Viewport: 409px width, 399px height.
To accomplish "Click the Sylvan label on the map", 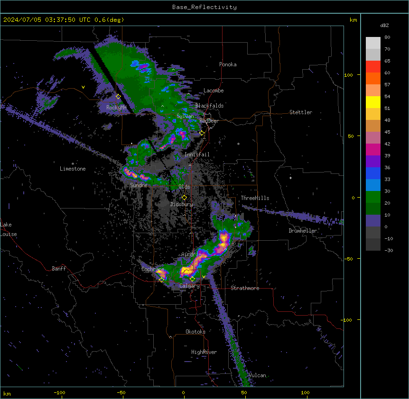I will click(185, 116).
